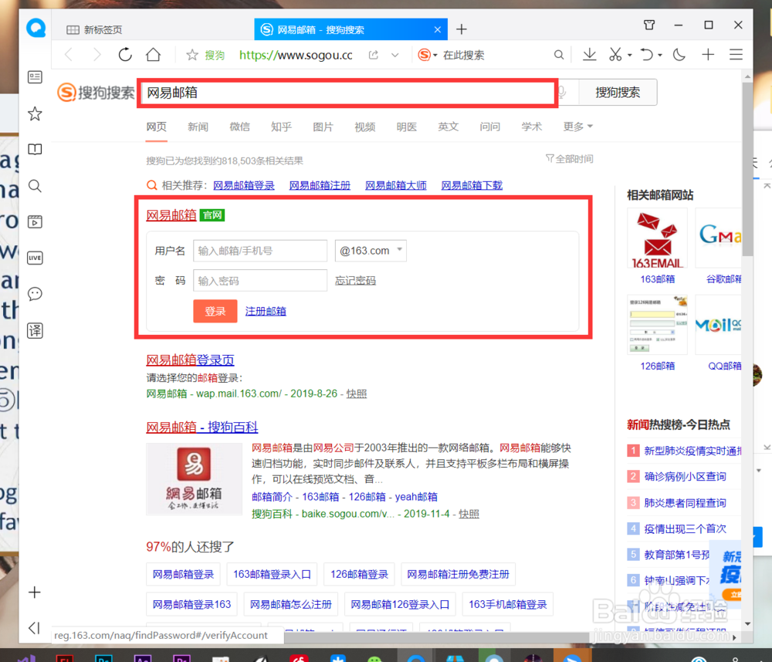Image resolution: width=772 pixels, height=662 pixels.
Task: Expand the 更多 search categories menu
Action: 578,127
